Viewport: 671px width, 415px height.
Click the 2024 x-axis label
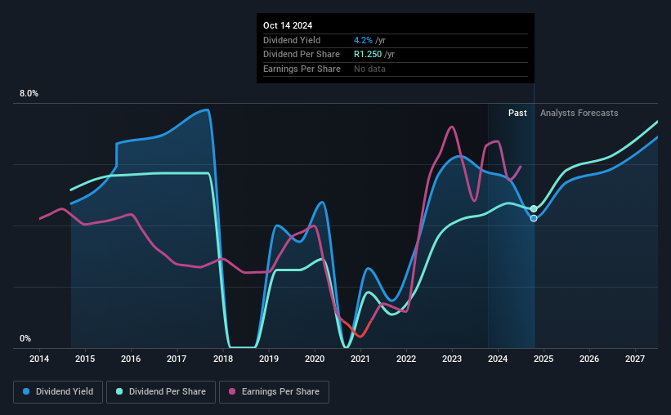498,359
